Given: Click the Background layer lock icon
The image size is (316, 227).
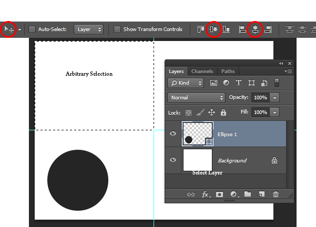Looking at the screenshot, I should [x=274, y=160].
